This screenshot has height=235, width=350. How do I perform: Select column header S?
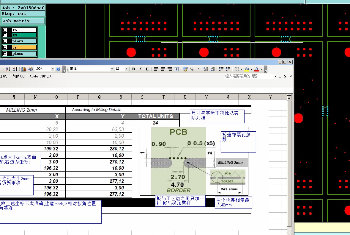[142, 97]
